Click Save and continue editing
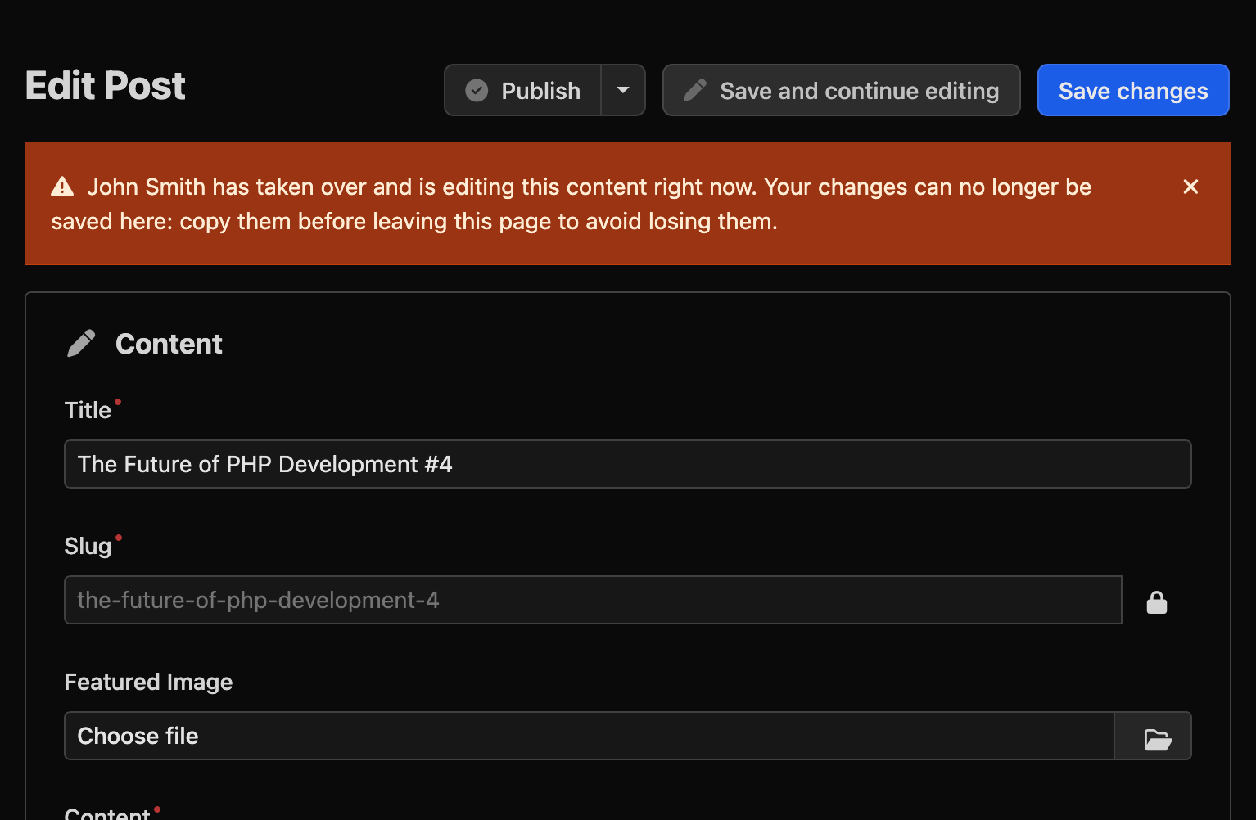The width and height of the screenshot is (1256, 820). coord(842,90)
